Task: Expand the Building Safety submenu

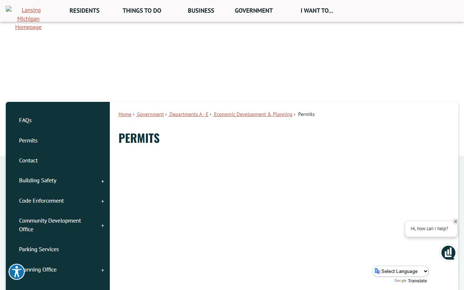Action: click(x=103, y=181)
